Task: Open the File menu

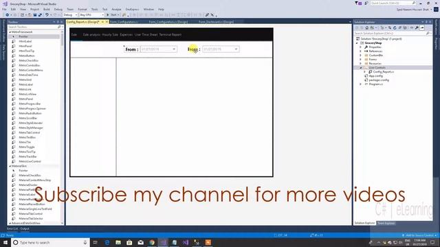Action: click(x=5, y=9)
